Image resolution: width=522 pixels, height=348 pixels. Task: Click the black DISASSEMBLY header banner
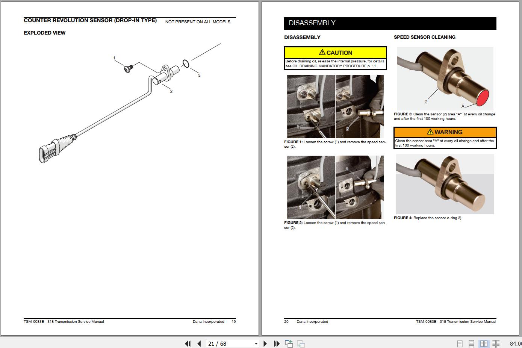point(390,23)
